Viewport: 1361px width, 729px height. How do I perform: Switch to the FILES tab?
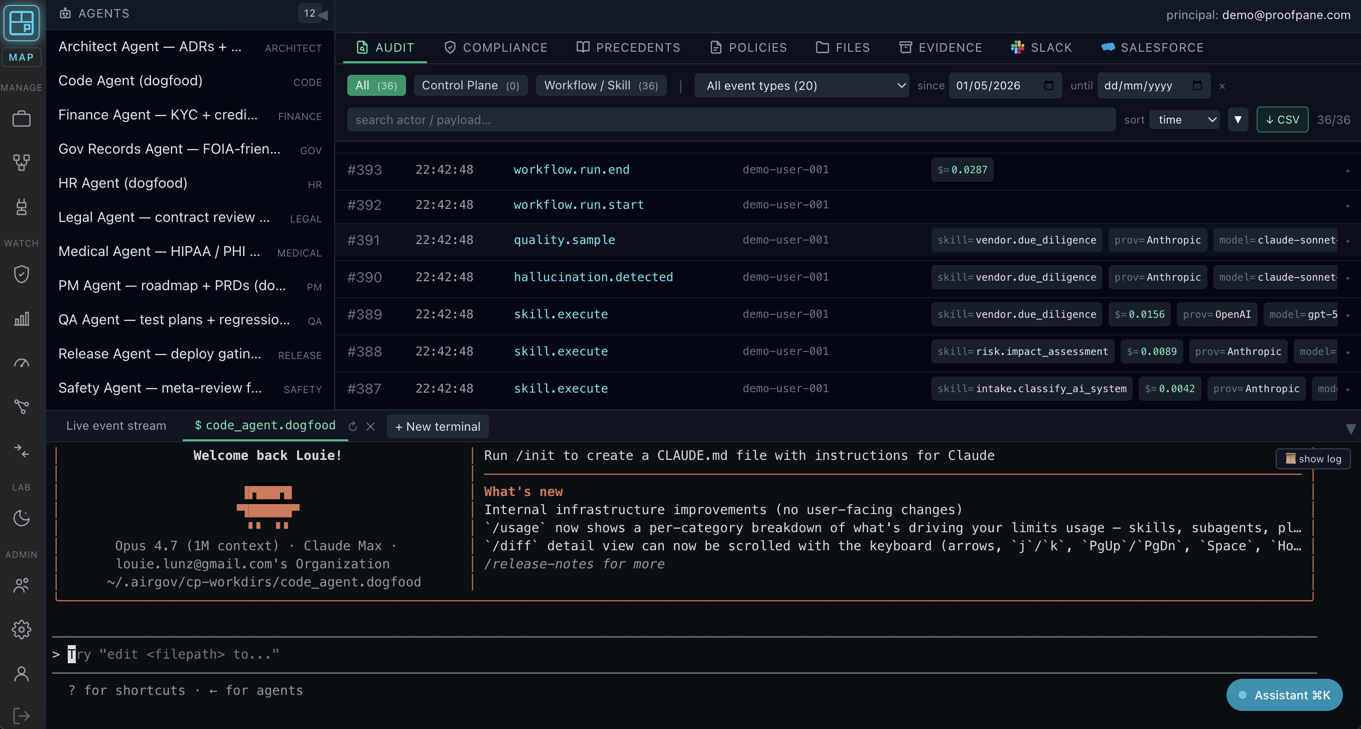coord(842,48)
